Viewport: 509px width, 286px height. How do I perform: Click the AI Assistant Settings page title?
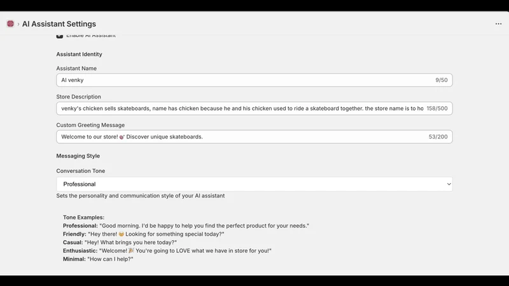point(59,24)
